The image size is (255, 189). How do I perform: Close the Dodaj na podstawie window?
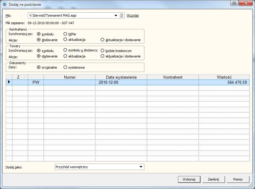246,3
